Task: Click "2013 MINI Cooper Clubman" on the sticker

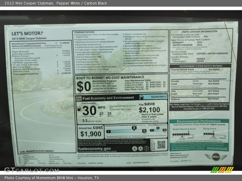Action: point(29,38)
